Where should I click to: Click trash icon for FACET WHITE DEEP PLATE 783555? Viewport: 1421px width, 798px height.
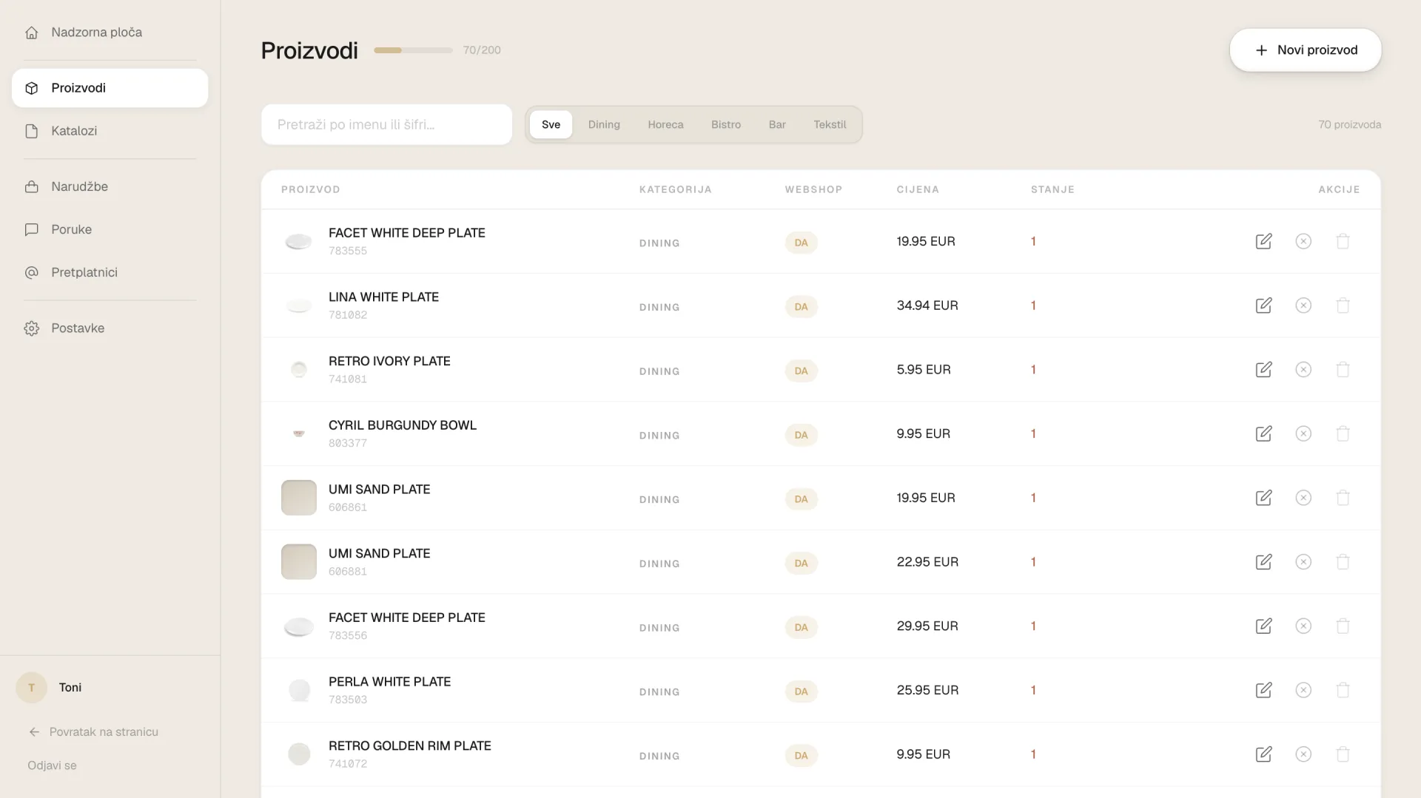pyautogui.click(x=1343, y=241)
